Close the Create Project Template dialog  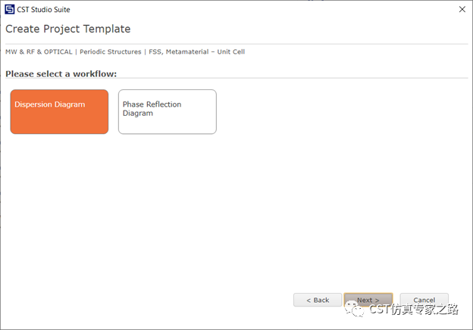pos(462,9)
